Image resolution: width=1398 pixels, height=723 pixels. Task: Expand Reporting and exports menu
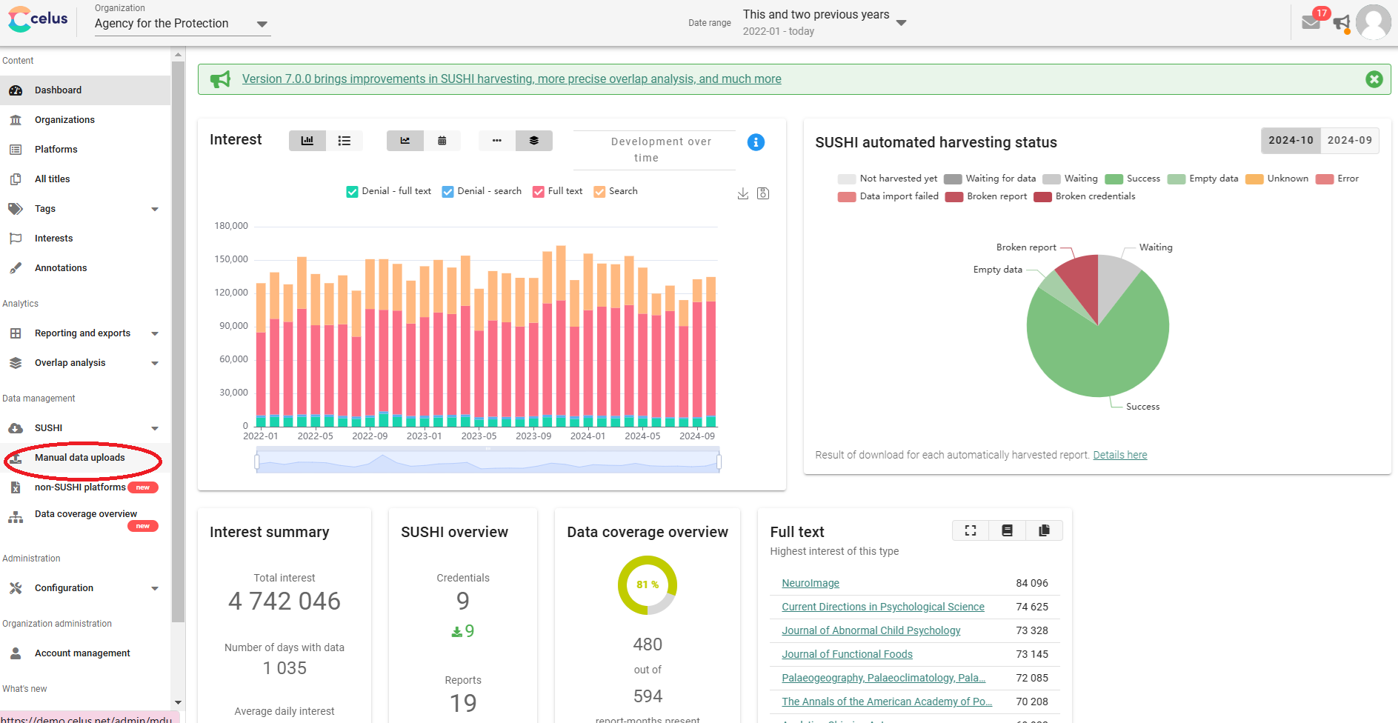coord(85,333)
